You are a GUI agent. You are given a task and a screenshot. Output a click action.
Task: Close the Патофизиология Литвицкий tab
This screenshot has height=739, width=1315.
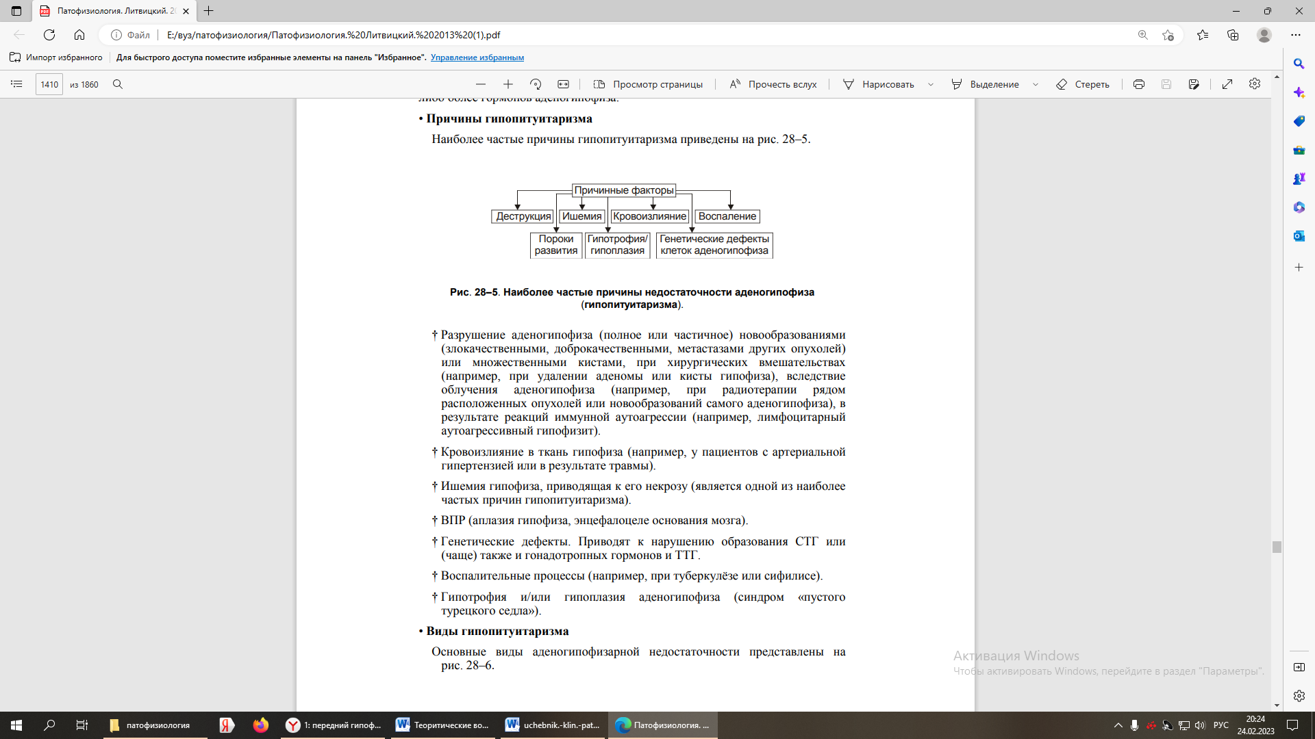coord(186,11)
